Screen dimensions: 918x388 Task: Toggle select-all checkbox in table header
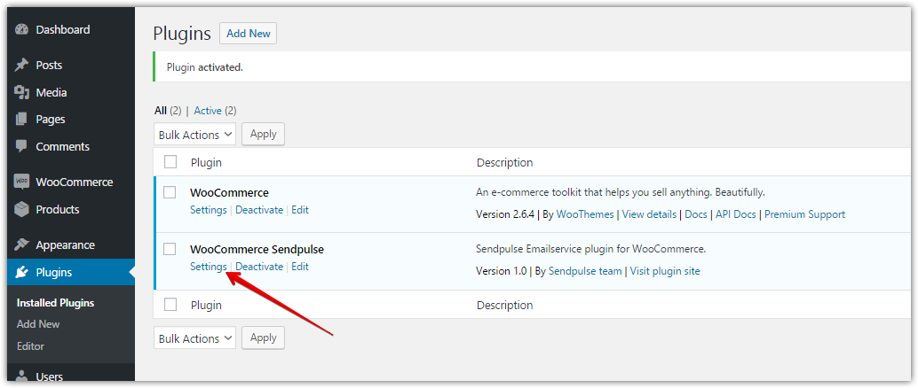(170, 162)
